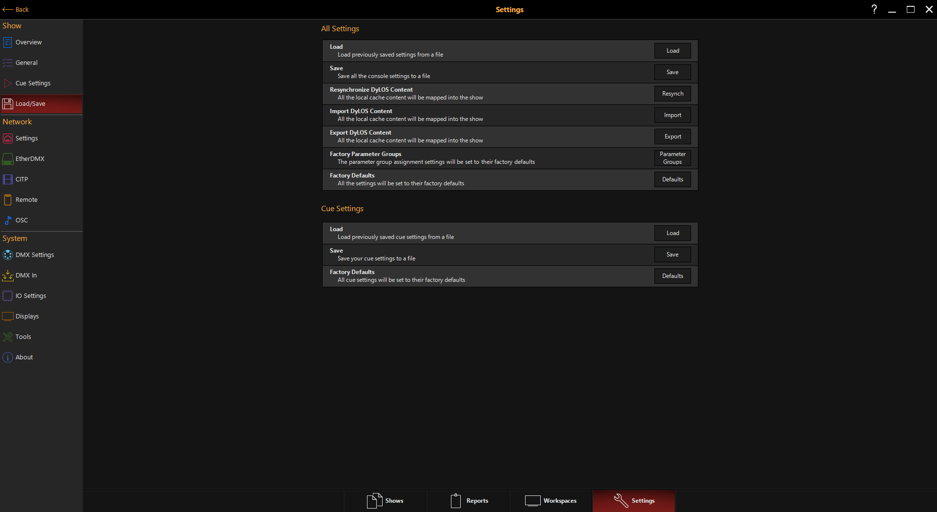
Task: Select the Displays monitor icon
Action: 8,316
